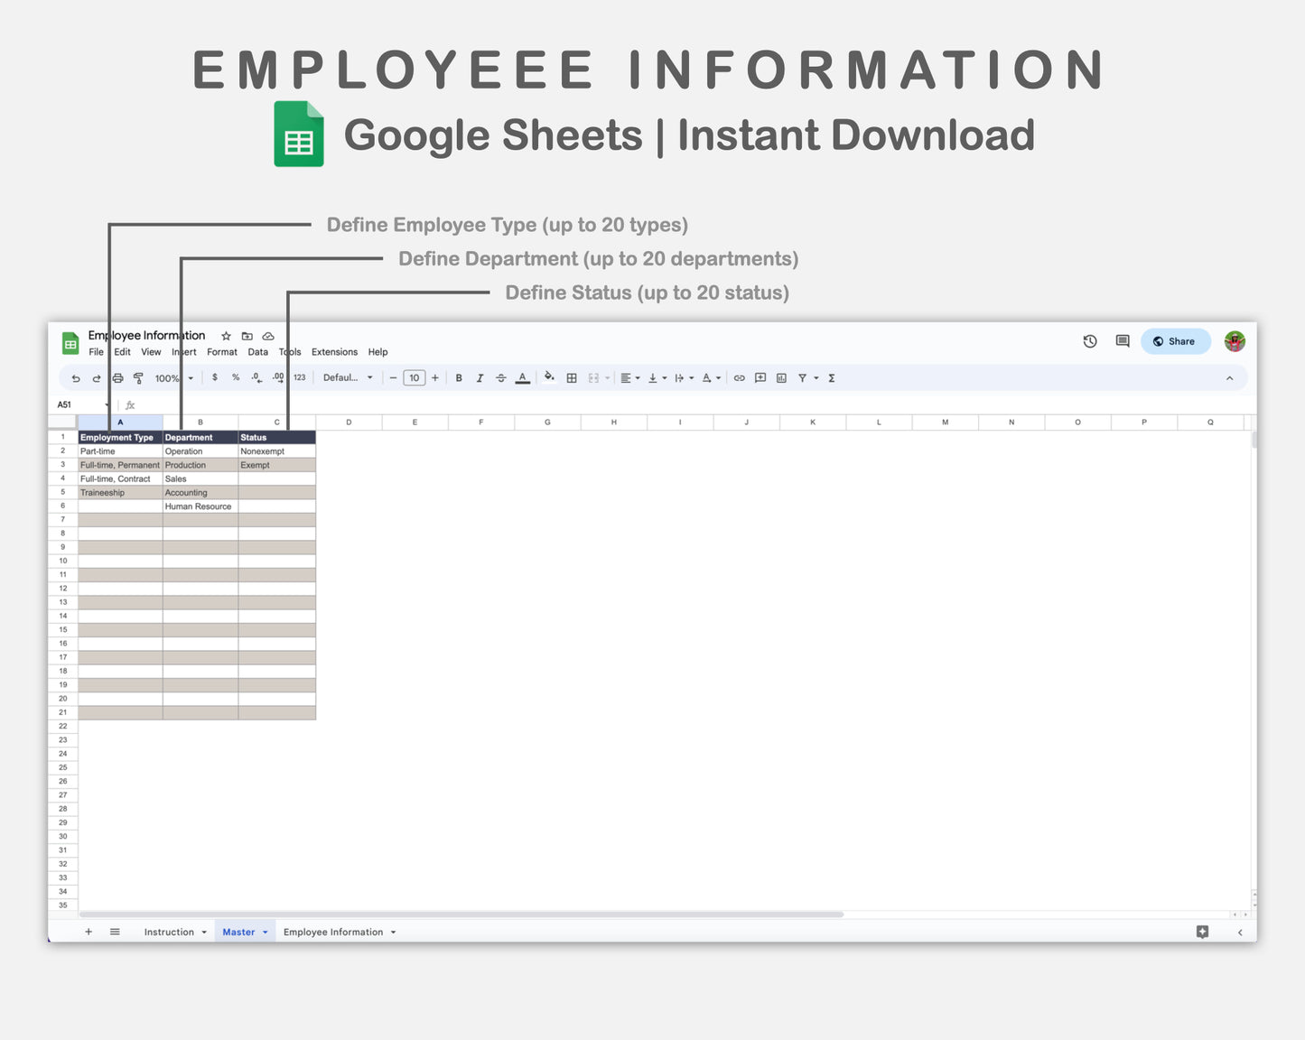Select the paint format tool
Screen dimensions: 1305x1040
139,377
